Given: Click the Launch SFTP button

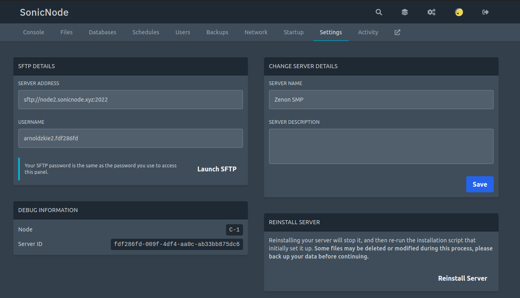Looking at the screenshot, I should pyautogui.click(x=217, y=169).
